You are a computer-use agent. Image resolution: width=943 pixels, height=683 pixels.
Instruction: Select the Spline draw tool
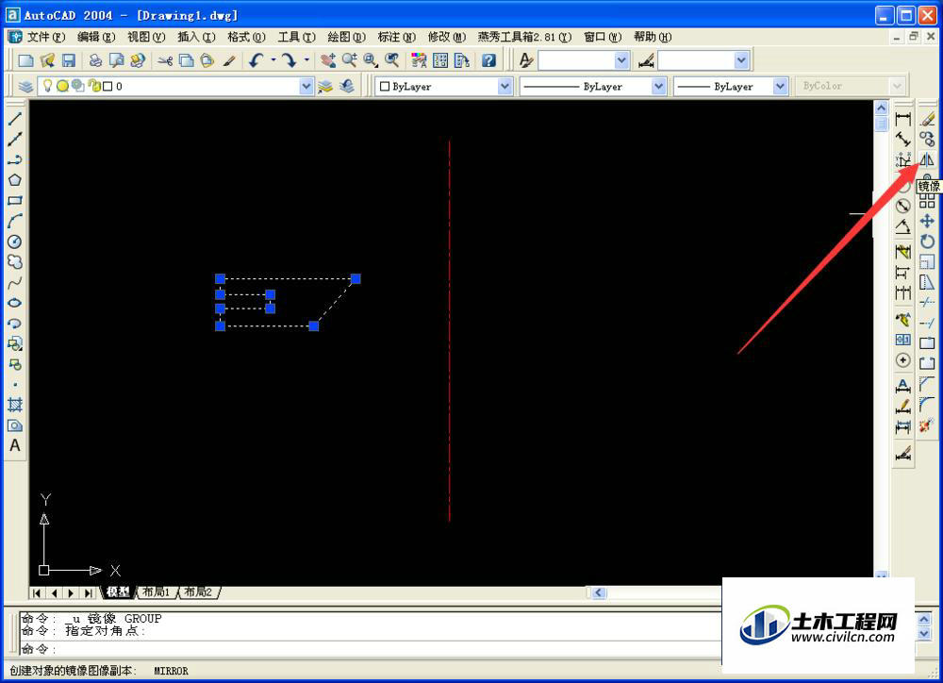pyautogui.click(x=15, y=282)
